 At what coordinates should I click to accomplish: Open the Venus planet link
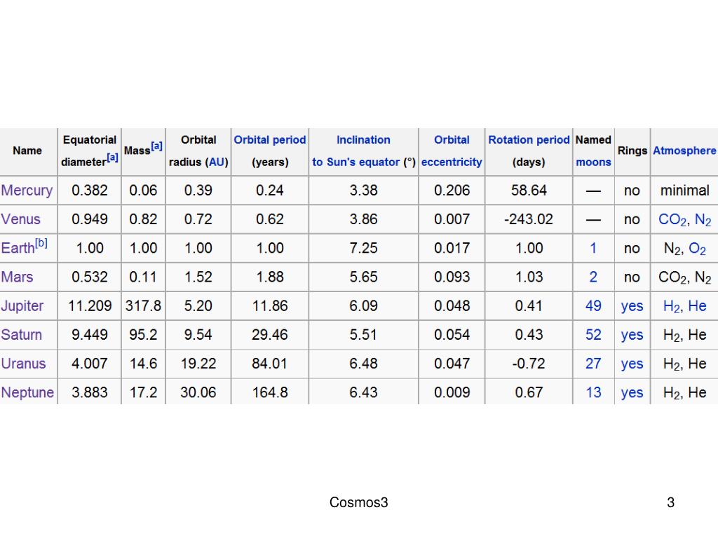(x=20, y=219)
